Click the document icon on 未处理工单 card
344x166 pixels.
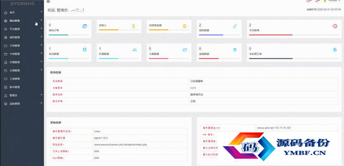(x=335, y=50)
